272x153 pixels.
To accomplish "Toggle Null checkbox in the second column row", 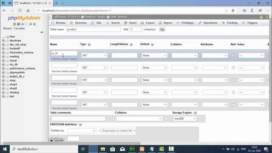I will [x=233, y=68].
